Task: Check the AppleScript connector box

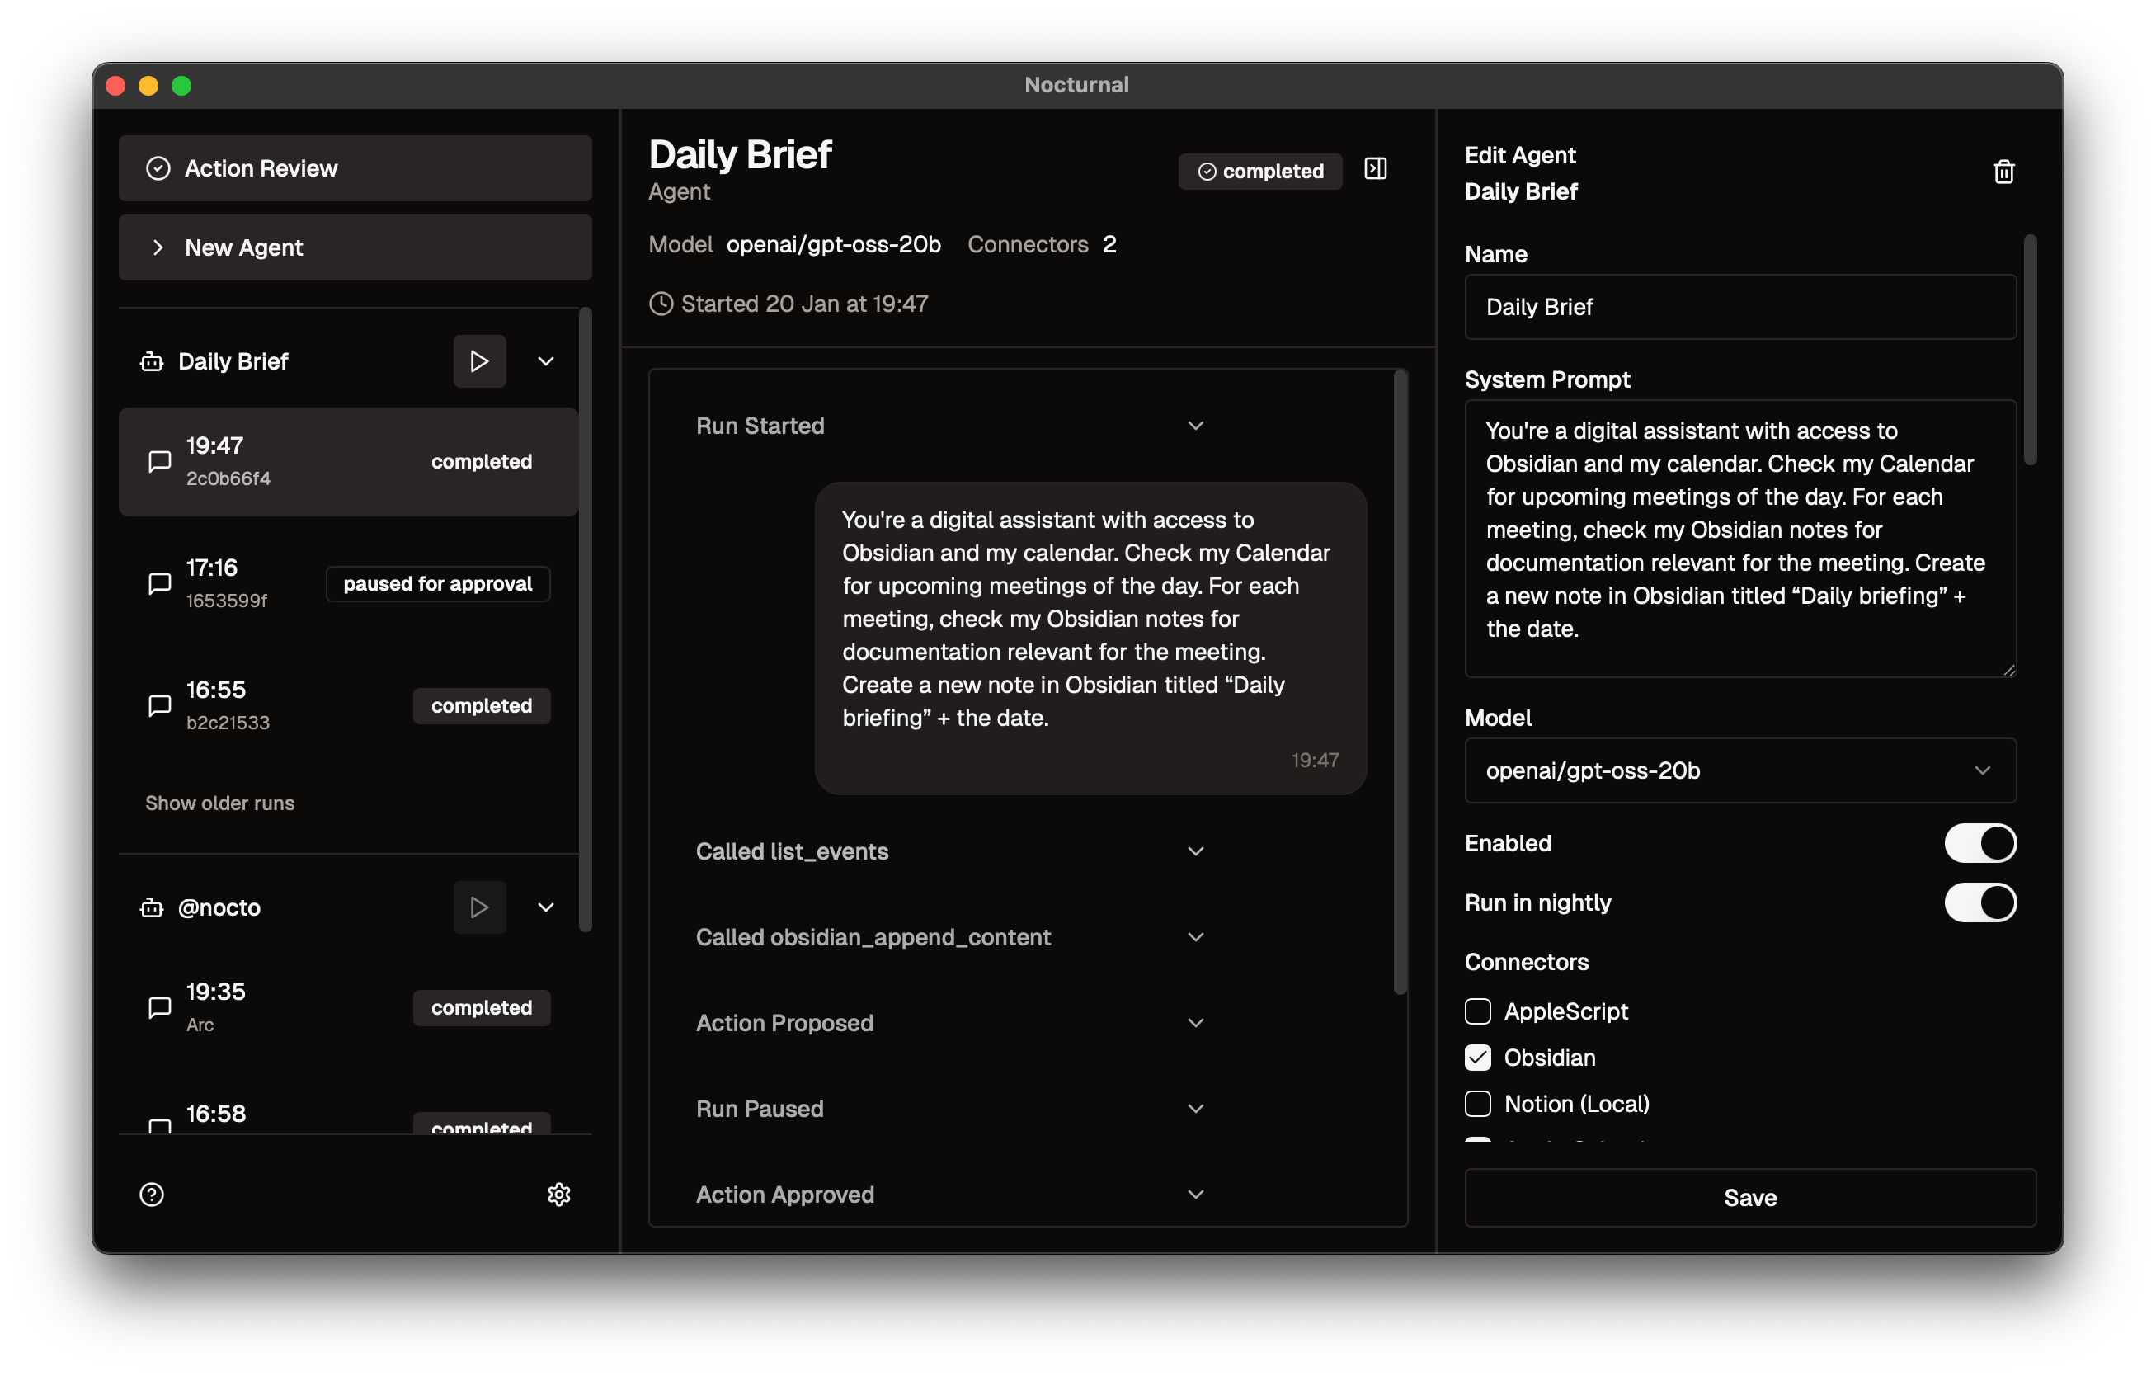Action: (1477, 1011)
